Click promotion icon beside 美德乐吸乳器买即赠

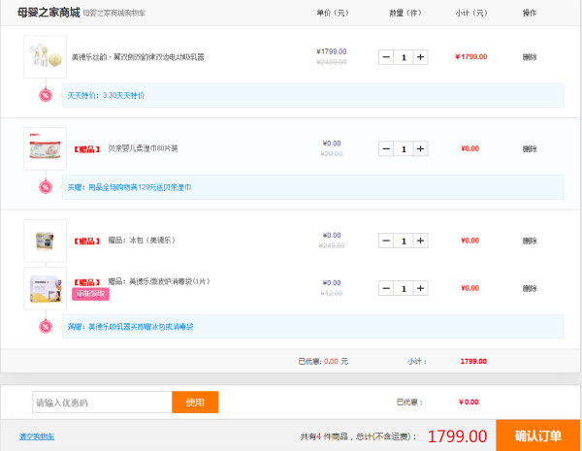tap(46, 327)
